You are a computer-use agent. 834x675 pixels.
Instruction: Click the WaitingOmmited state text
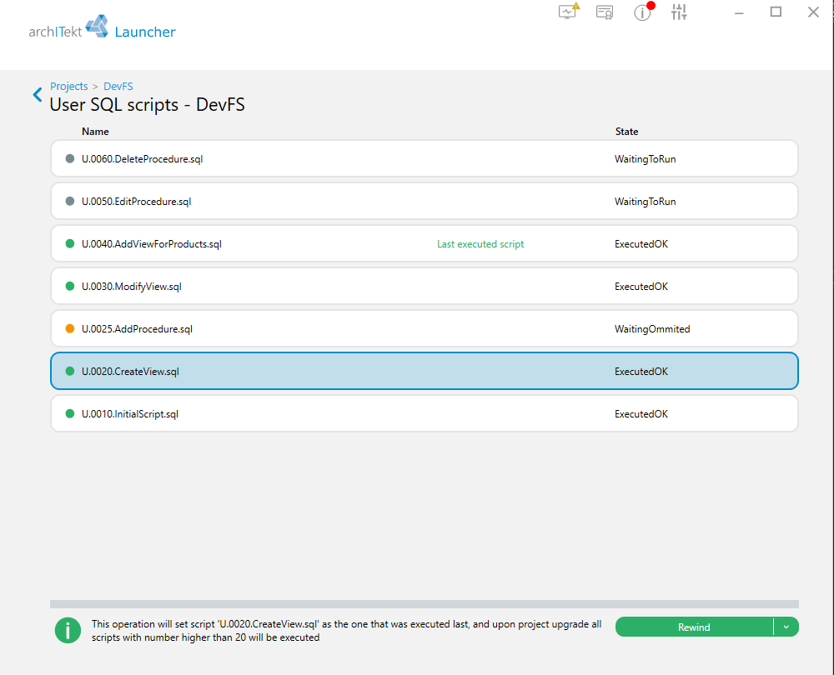(652, 329)
